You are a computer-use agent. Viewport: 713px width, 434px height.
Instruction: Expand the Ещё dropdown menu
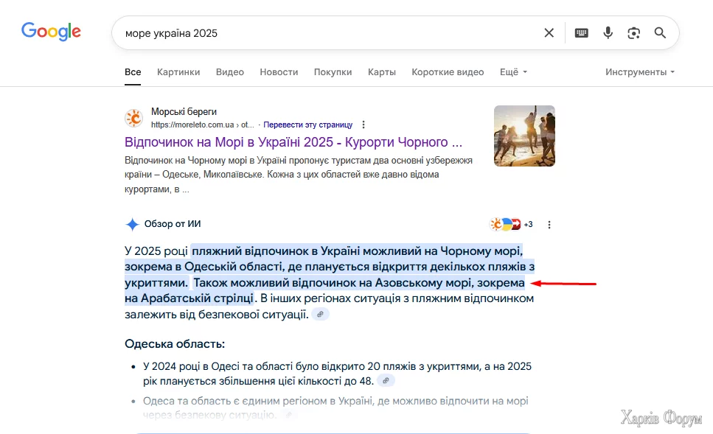(513, 71)
